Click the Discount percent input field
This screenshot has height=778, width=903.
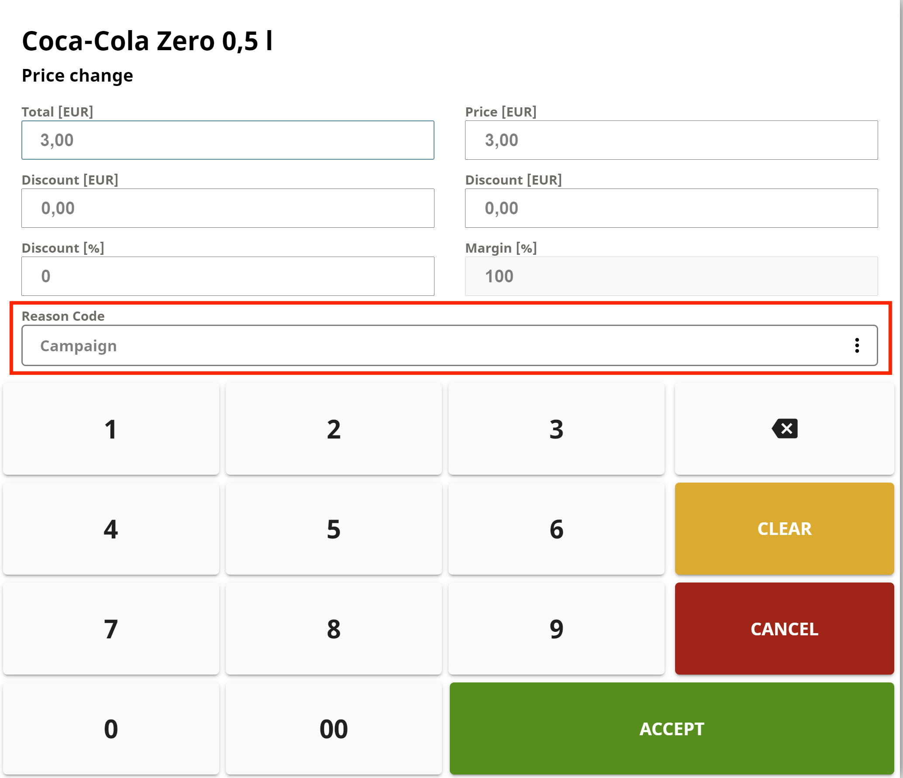pos(227,276)
